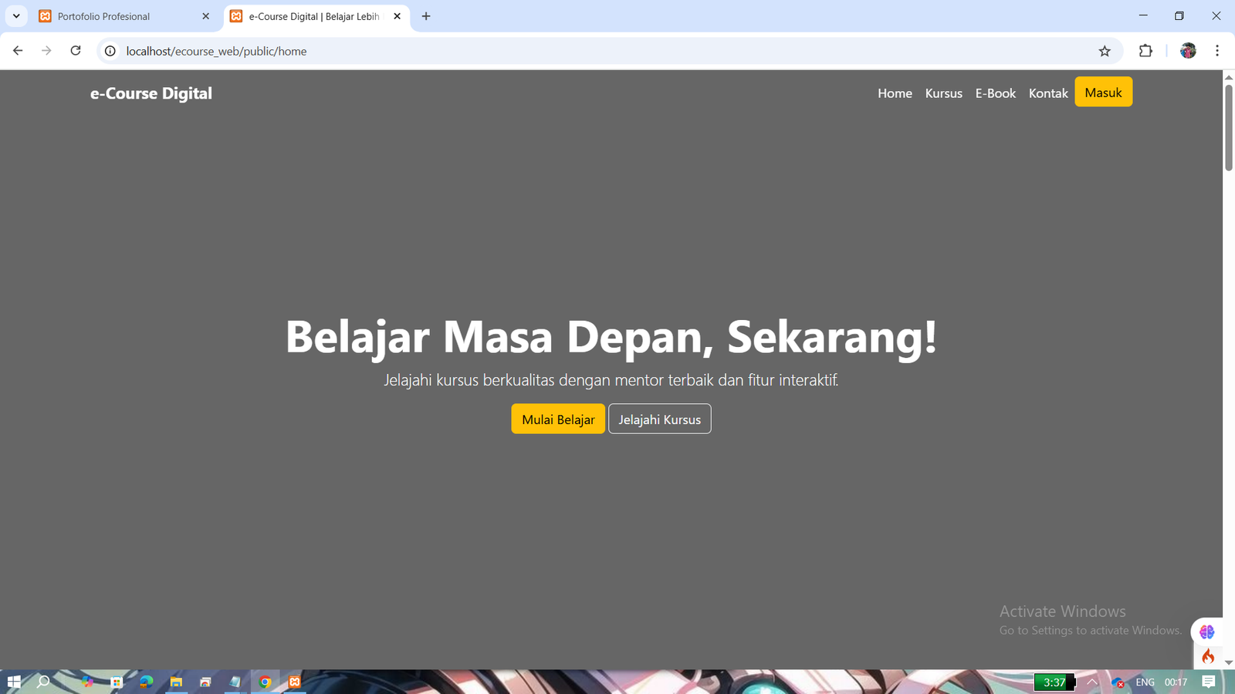Open the Chrome three-dot menu

tap(1217, 51)
